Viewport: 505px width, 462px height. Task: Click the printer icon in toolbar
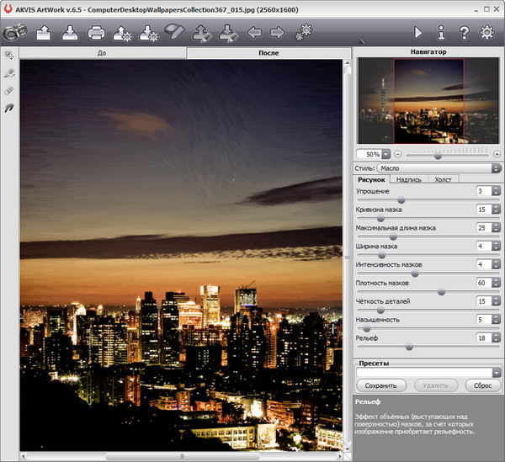pos(97,33)
